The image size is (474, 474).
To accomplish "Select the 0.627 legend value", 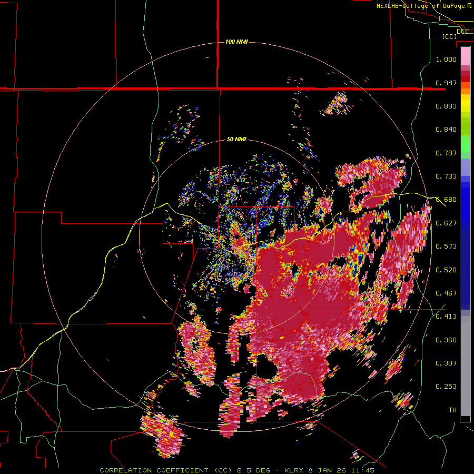I will click(446, 223).
